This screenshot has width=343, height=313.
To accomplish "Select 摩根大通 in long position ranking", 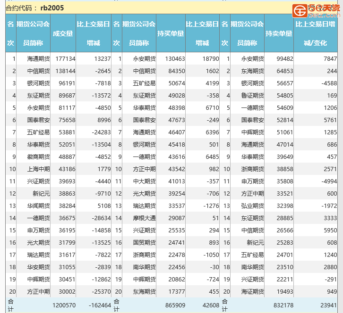I will [x=145, y=218].
